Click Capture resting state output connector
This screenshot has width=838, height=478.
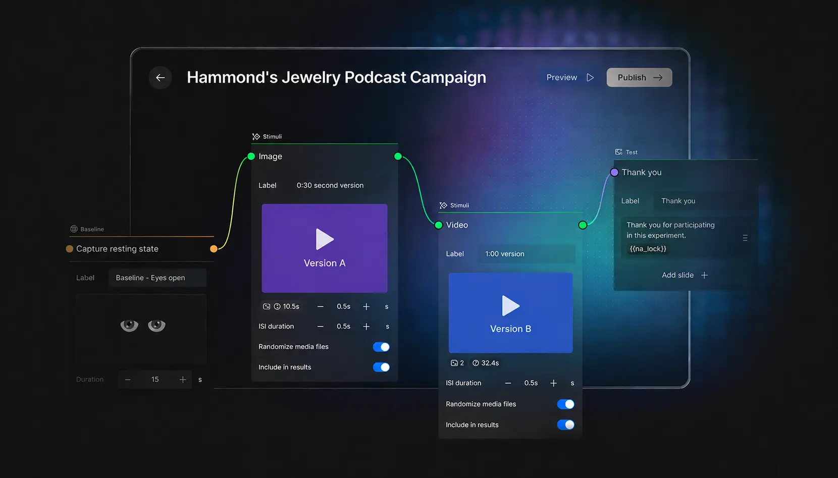(x=214, y=249)
